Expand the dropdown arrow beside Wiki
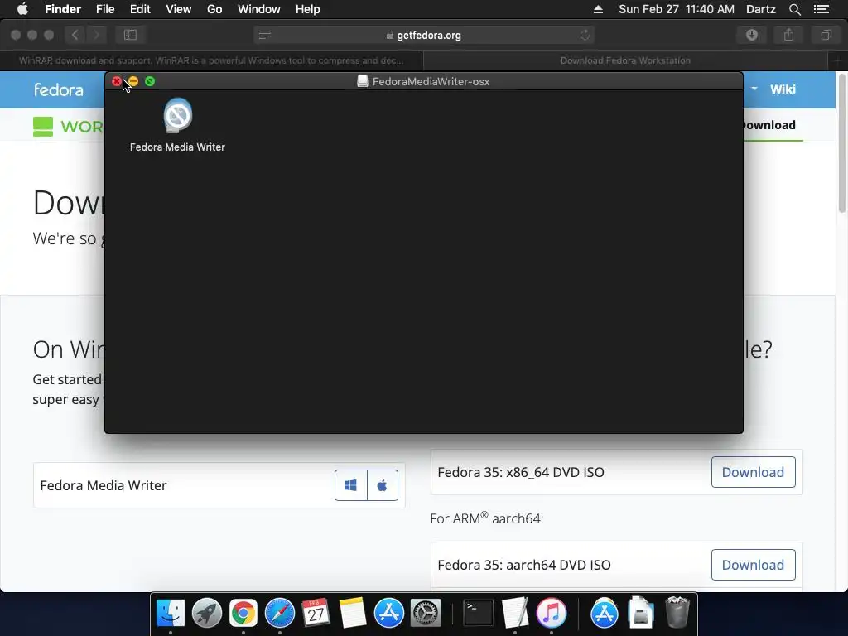 [754, 89]
